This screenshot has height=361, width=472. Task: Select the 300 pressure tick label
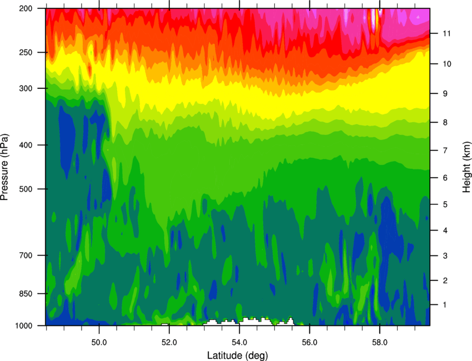tap(26, 88)
